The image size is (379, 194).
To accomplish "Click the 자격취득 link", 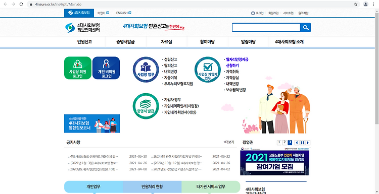I will click(232, 72).
